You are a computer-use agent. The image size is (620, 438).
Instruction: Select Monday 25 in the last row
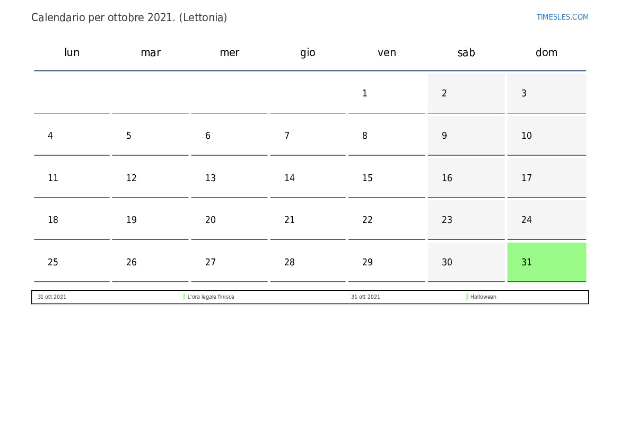tap(72, 262)
